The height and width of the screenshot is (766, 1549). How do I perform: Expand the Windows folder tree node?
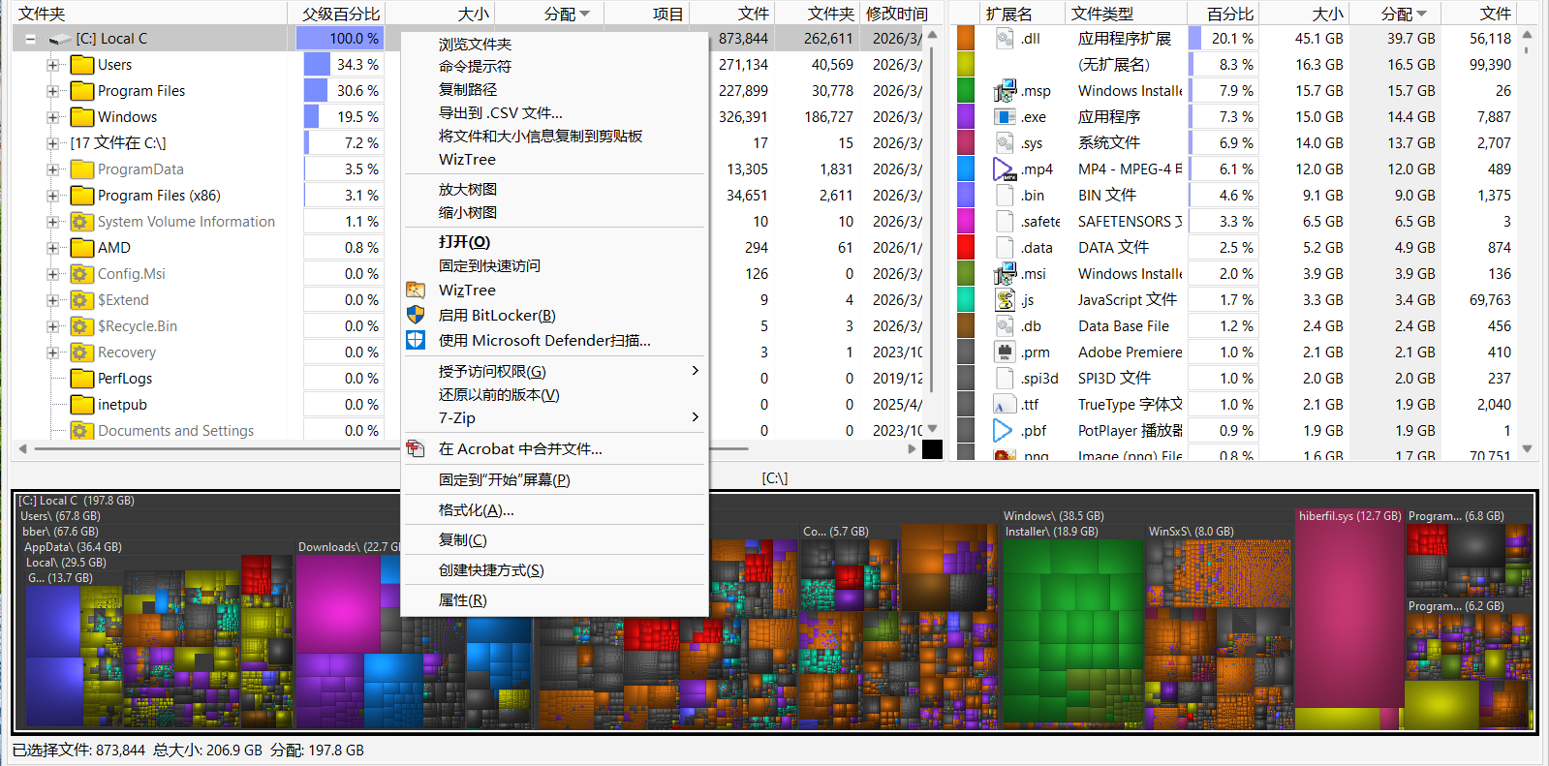52,117
